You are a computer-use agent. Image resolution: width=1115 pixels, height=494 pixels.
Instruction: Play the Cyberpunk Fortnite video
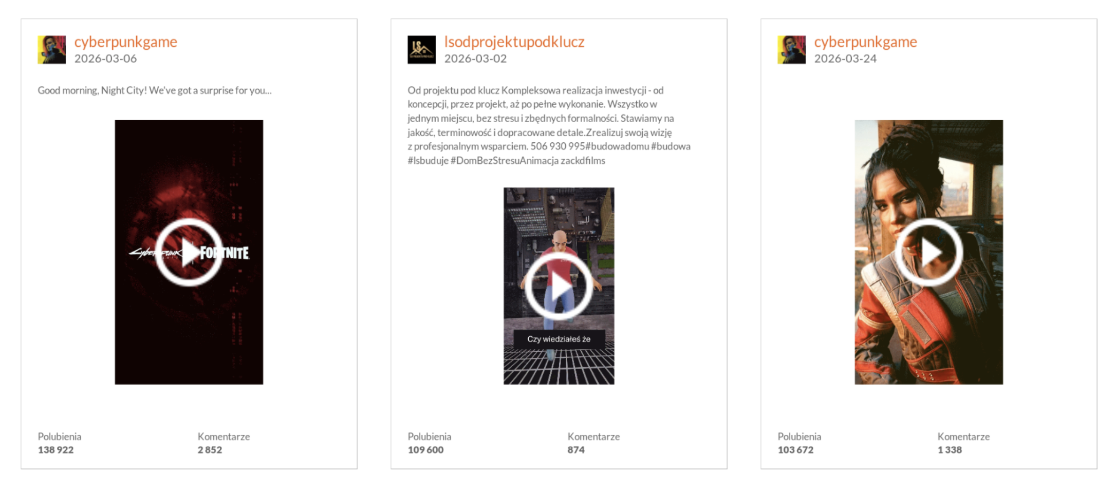(x=189, y=252)
